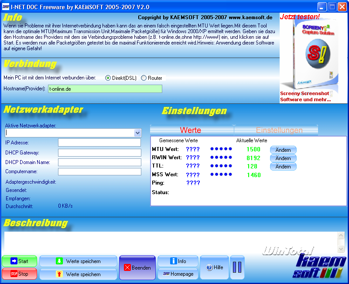Close the I-NET DOC window
The width and height of the screenshot is (349, 284).
pos(342,7)
